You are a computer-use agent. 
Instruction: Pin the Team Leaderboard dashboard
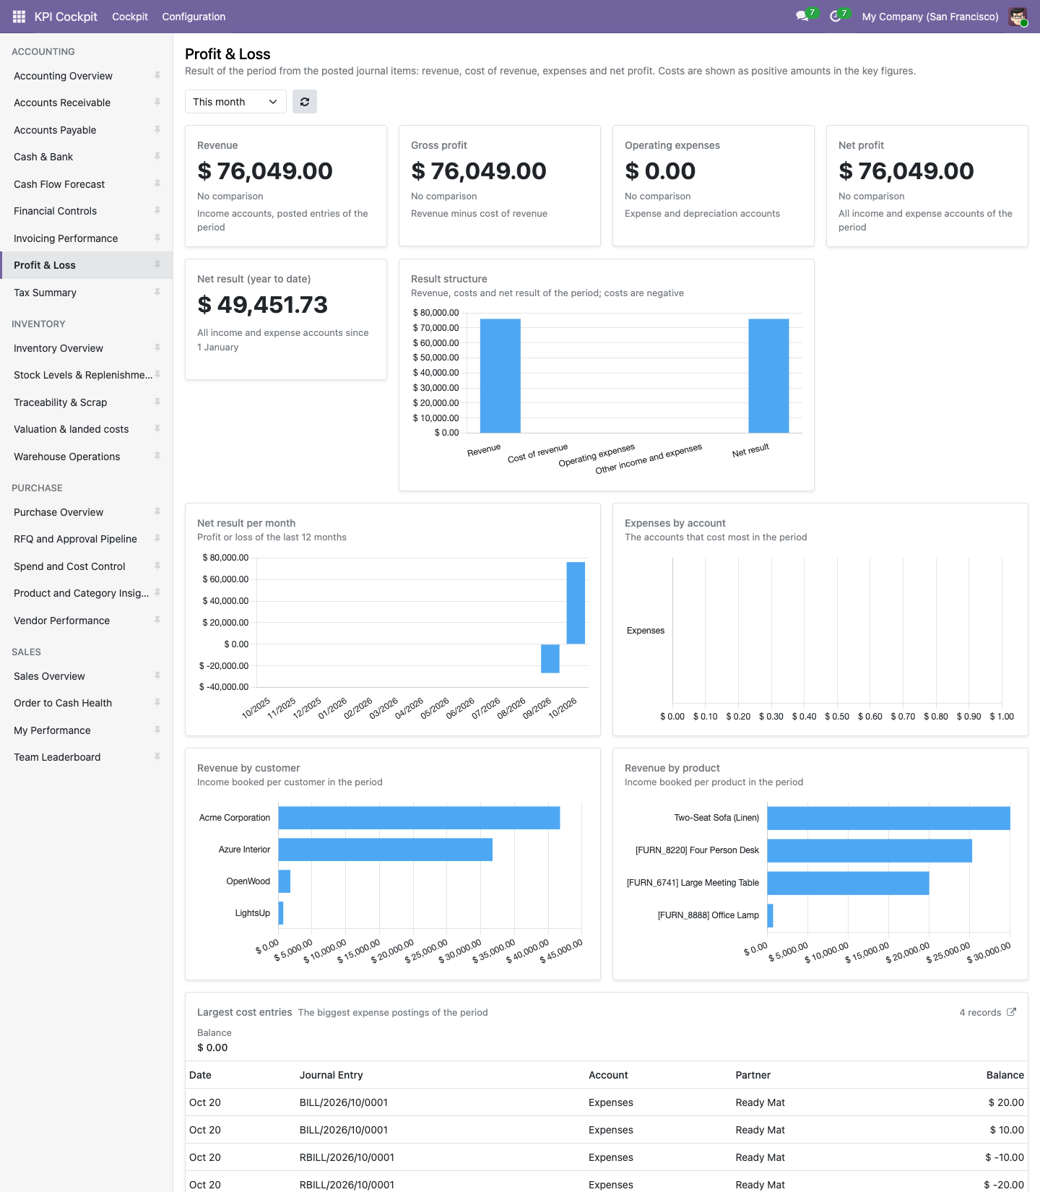coord(157,756)
